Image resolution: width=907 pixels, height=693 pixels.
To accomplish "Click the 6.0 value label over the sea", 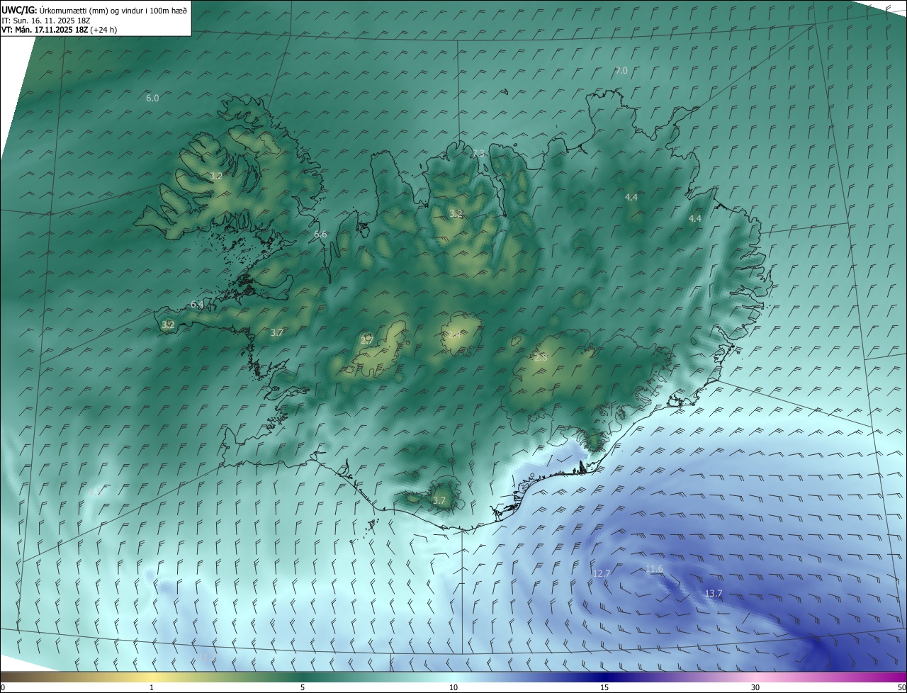I will pos(152,98).
